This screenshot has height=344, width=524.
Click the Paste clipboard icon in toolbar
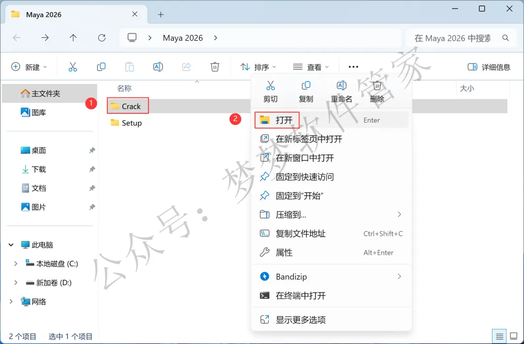coord(130,67)
